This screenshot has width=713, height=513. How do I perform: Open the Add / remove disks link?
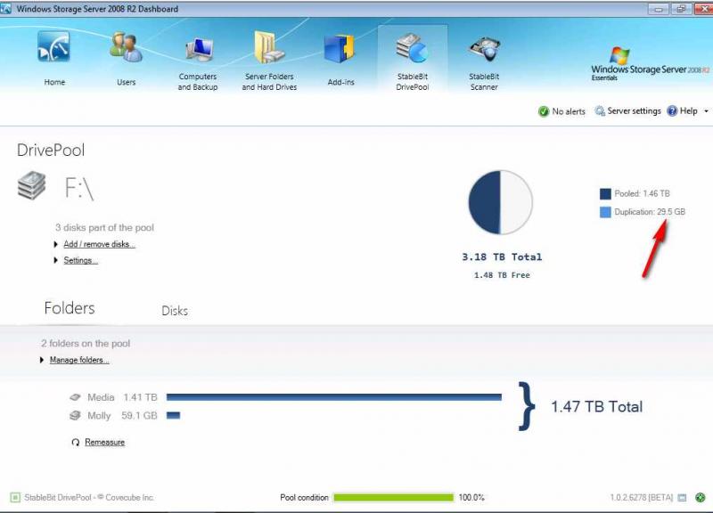(99, 244)
